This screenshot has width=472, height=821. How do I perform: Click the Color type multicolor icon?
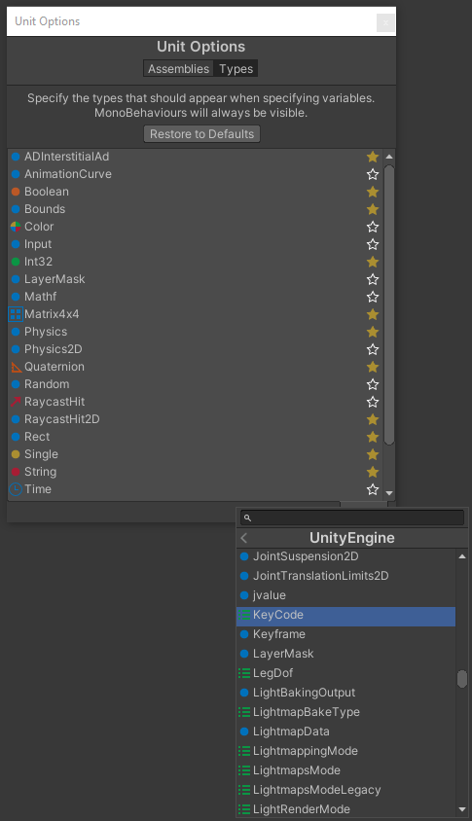click(16, 227)
